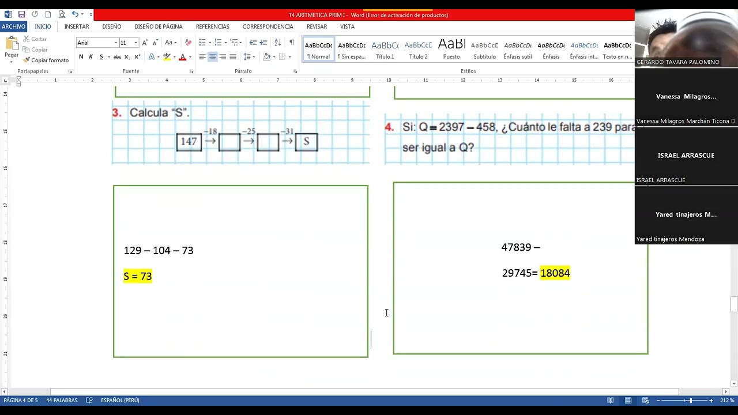The width and height of the screenshot is (738, 415).
Task: Increase font size with the grow font icon
Action: (x=145, y=43)
